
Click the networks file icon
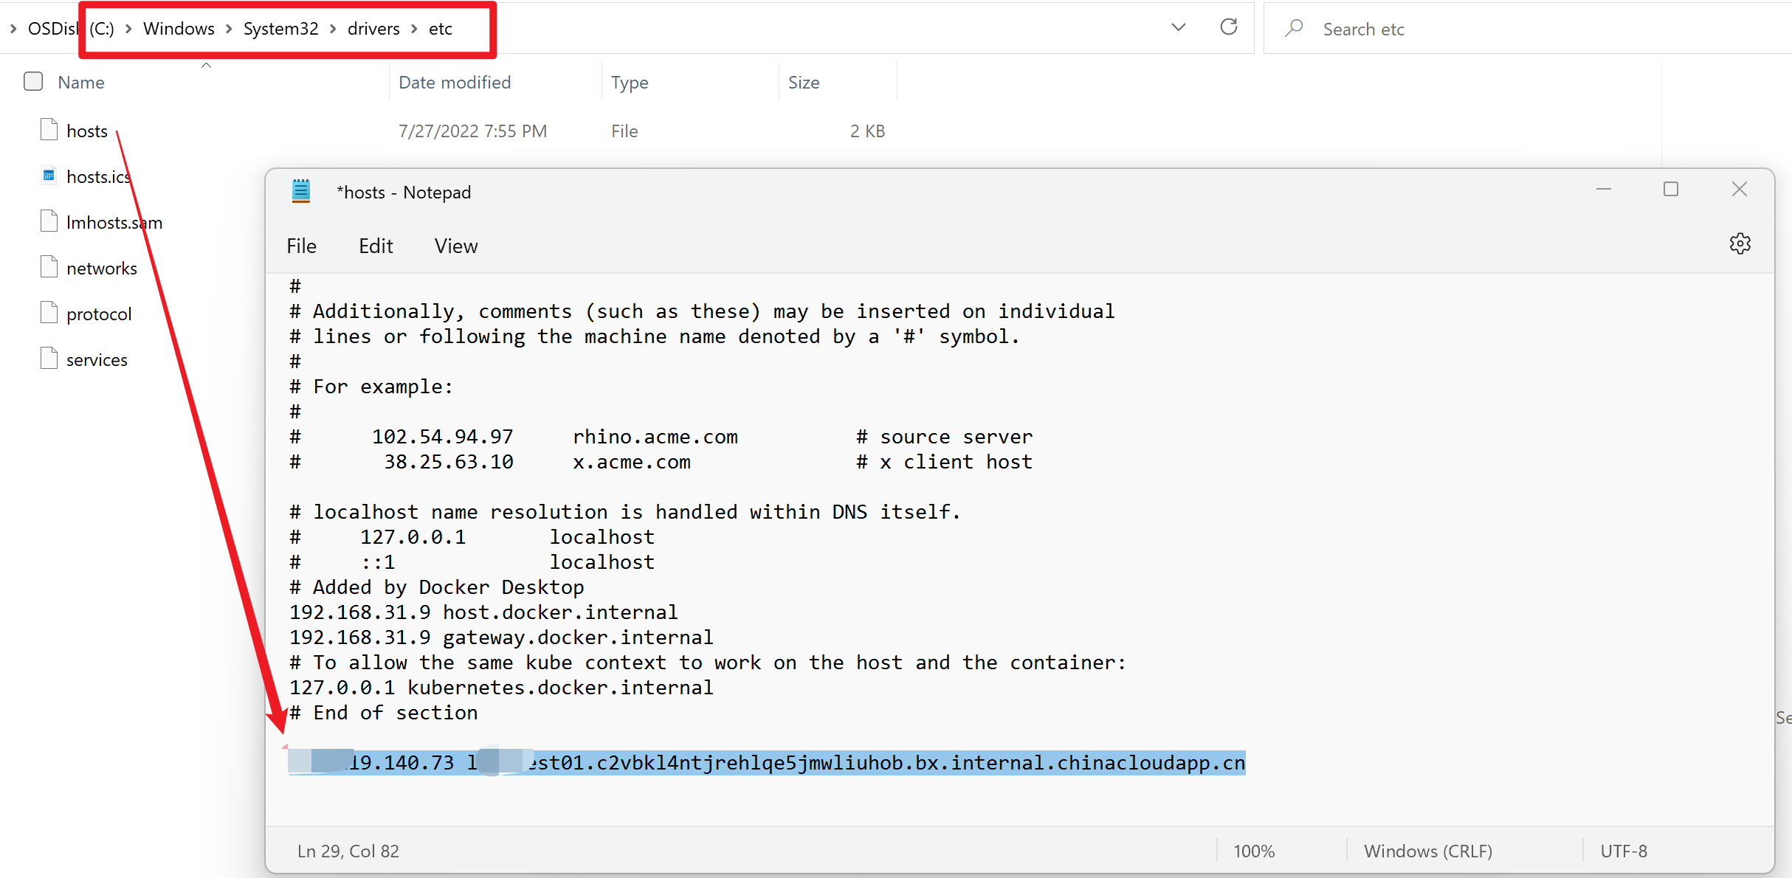(x=49, y=267)
